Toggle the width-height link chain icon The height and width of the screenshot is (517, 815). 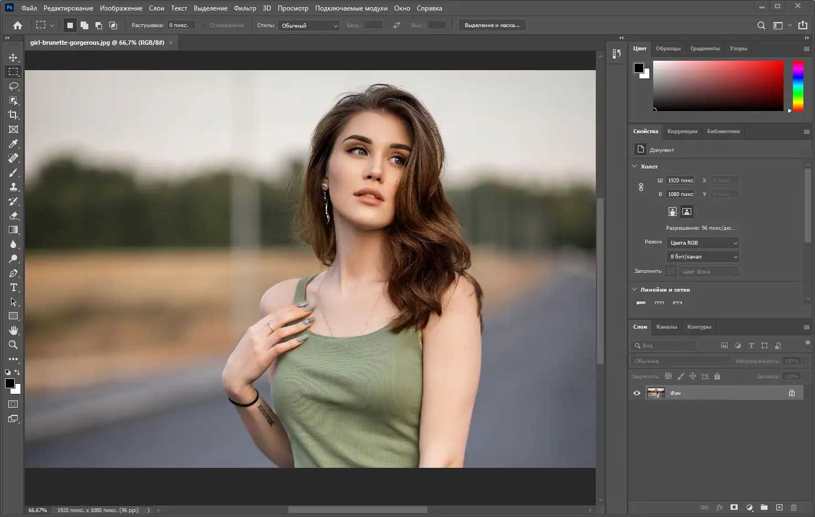click(x=641, y=187)
